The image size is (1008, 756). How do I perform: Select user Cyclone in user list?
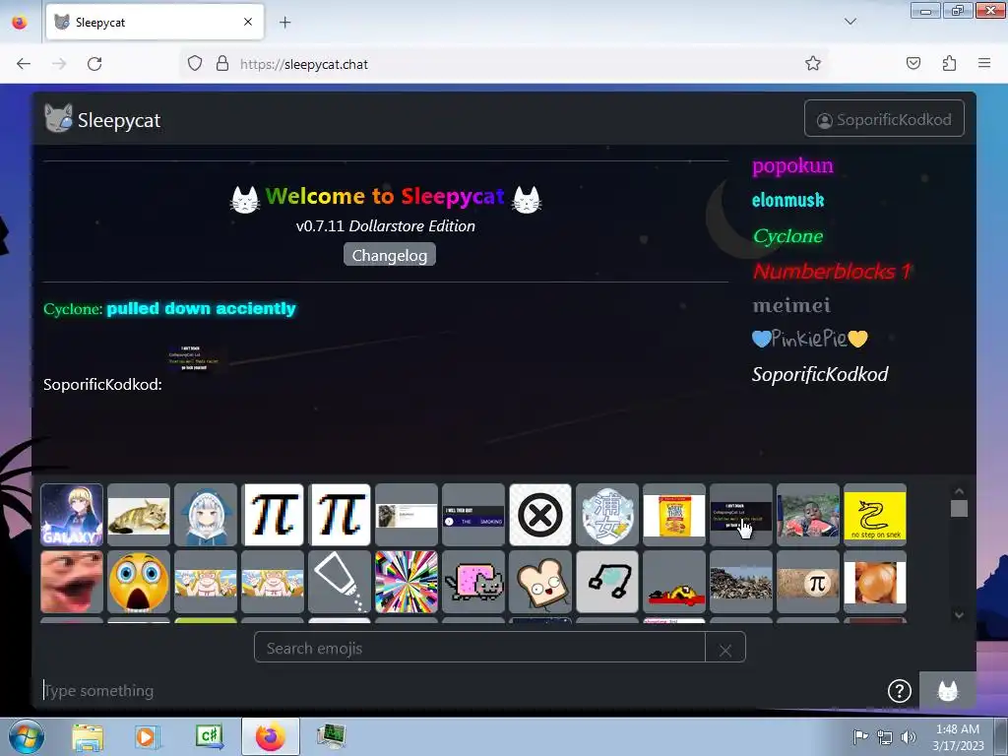(x=788, y=236)
